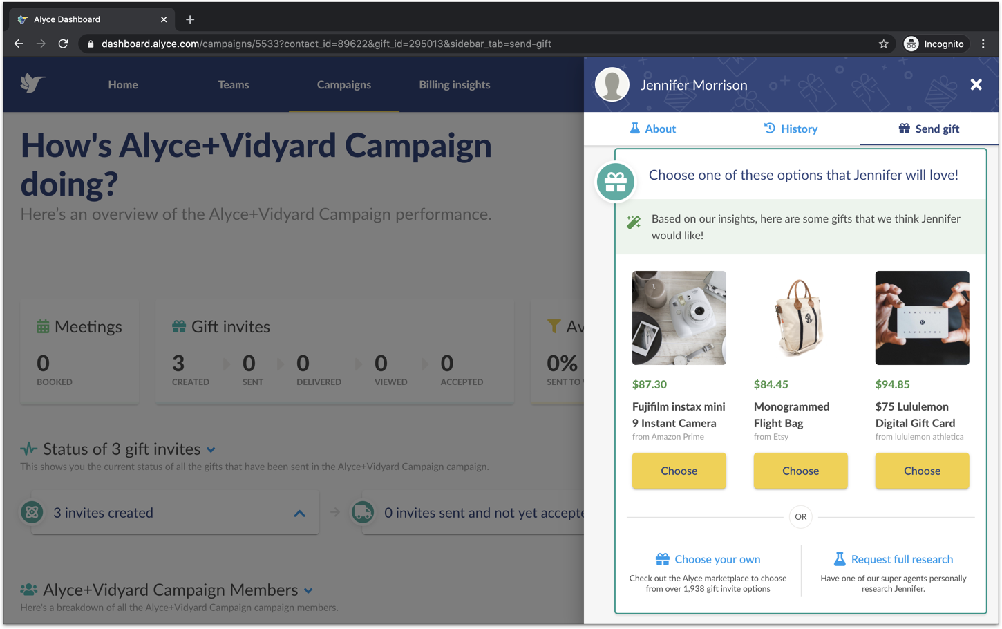Go back with browser back arrow

point(19,44)
